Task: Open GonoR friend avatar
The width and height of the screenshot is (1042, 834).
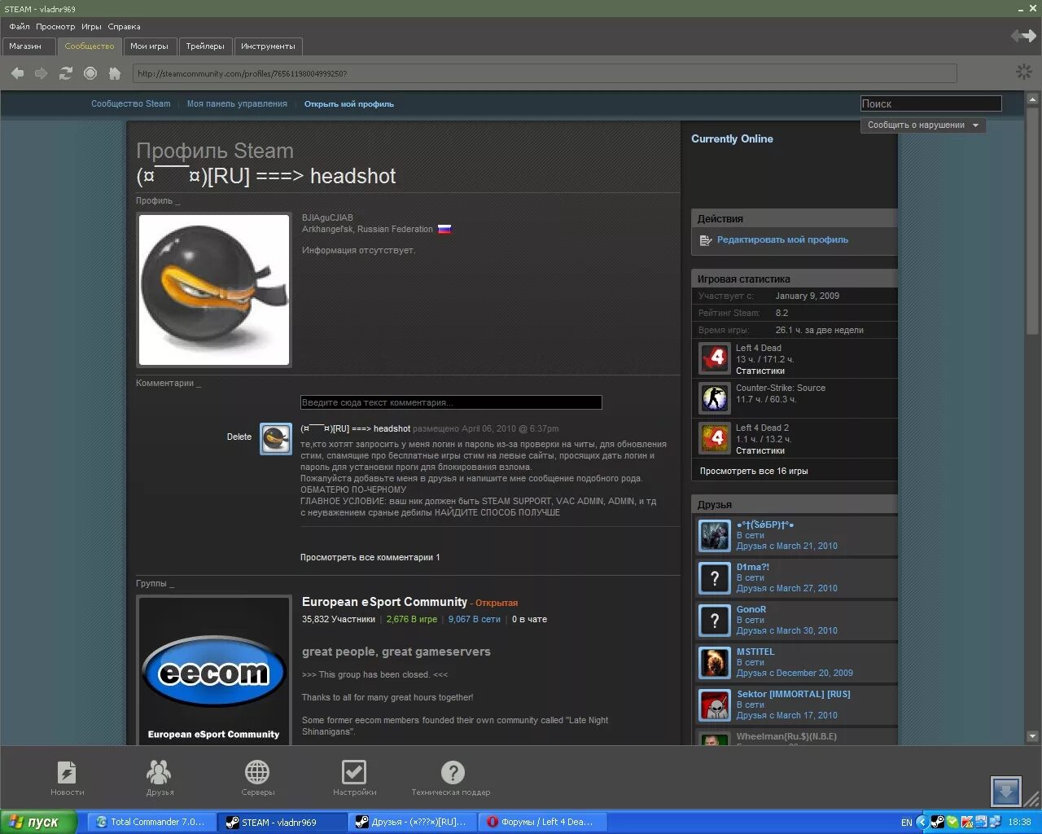Action: pyautogui.click(x=715, y=621)
